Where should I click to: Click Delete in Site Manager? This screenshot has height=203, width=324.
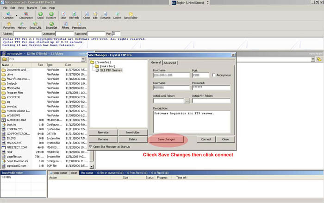[x=133, y=139]
